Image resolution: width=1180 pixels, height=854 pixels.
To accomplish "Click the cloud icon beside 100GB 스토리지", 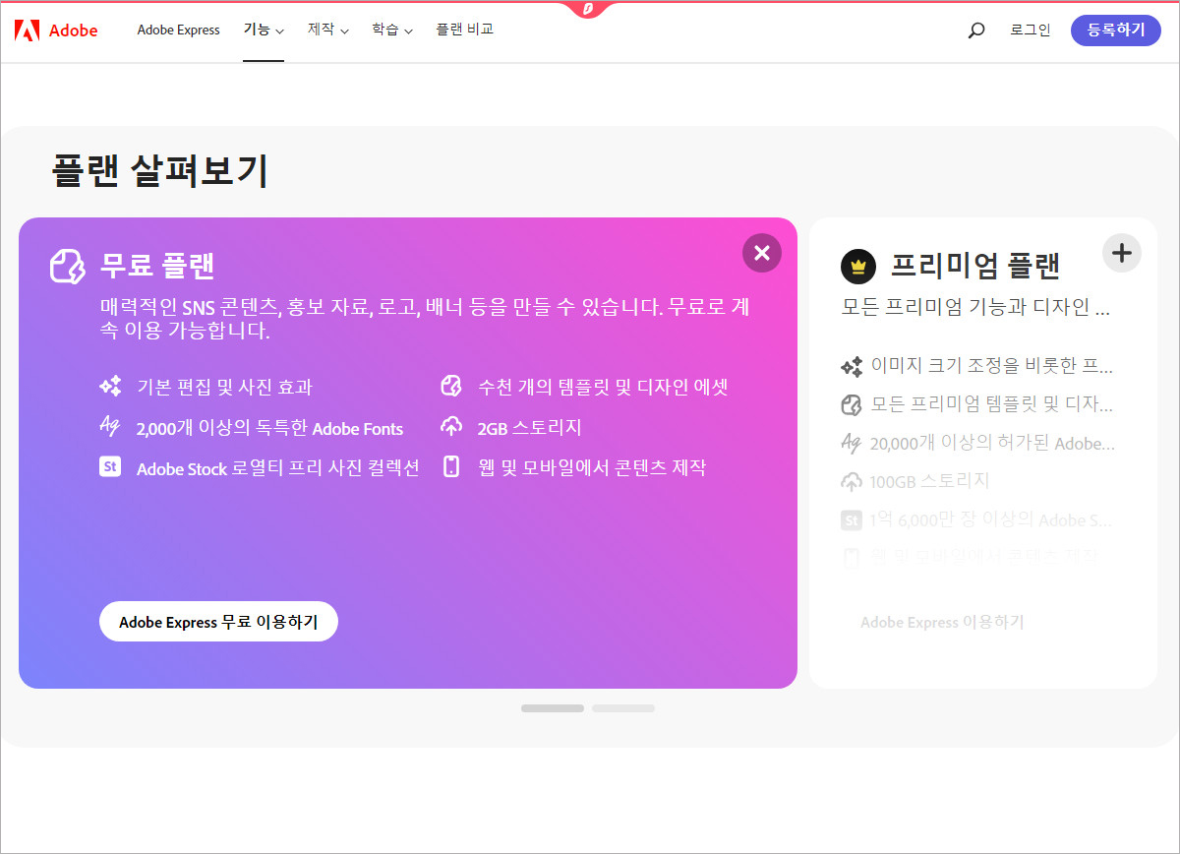I will click(x=852, y=481).
